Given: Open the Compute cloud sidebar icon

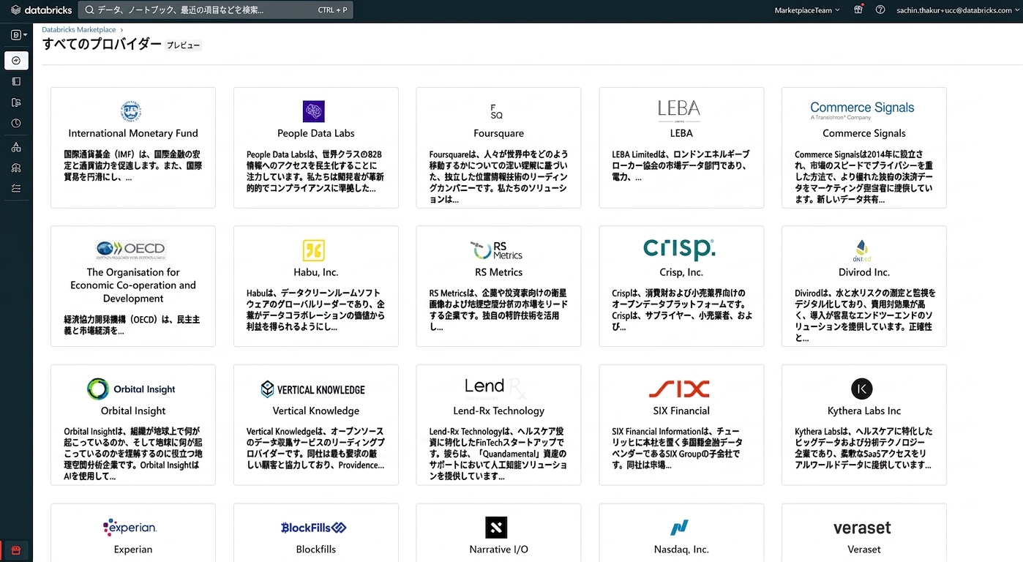Looking at the screenshot, I should 16,168.
